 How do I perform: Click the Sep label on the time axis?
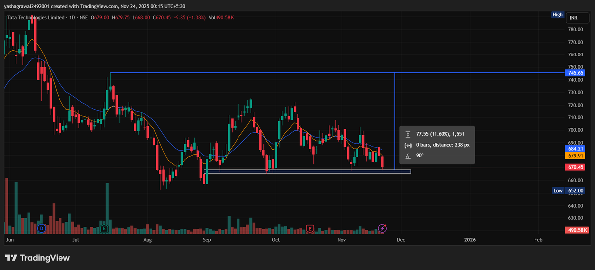pos(207,240)
